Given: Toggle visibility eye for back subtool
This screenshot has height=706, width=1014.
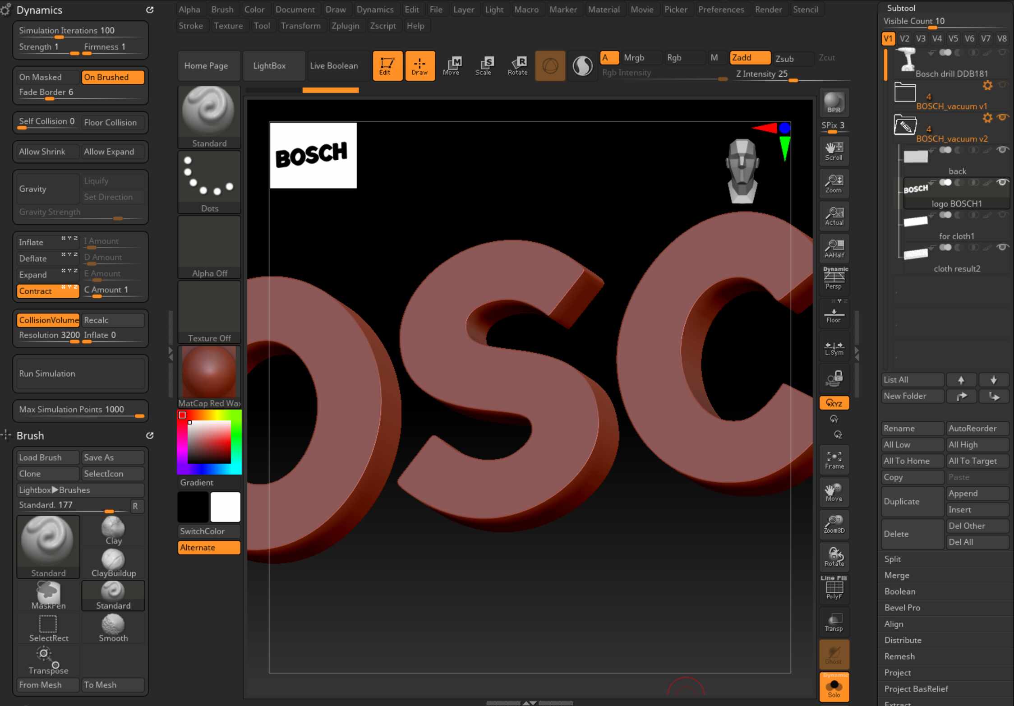Looking at the screenshot, I should (1002, 150).
